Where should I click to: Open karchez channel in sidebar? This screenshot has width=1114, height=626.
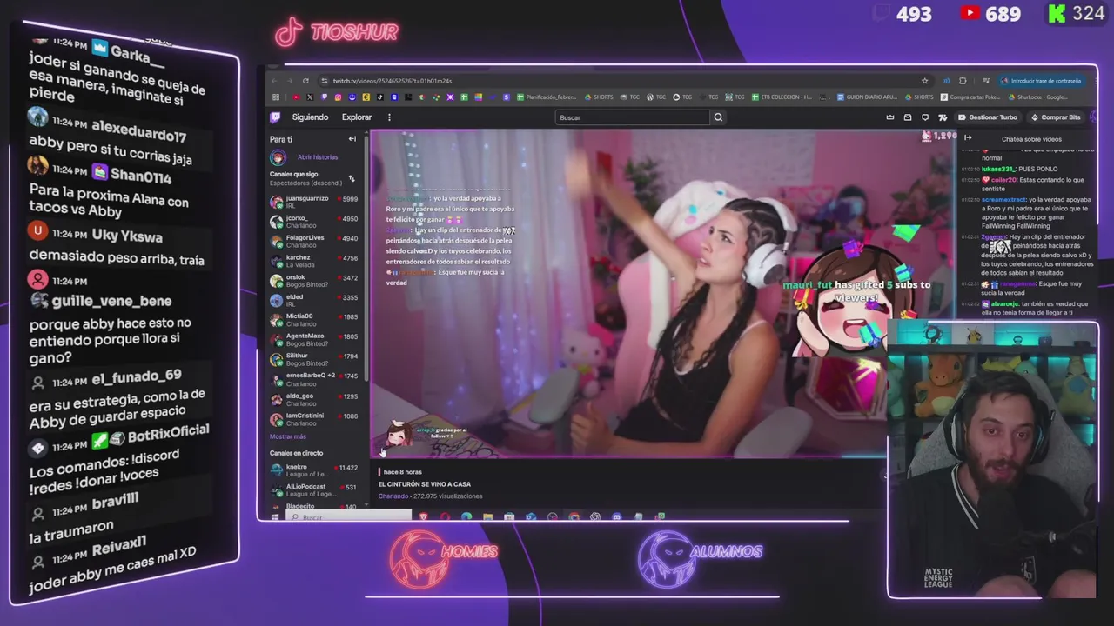tap(314, 261)
